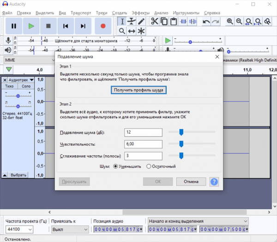277x242 pixels.
Task: Click the Trim audio icon
Action: [x=183, y=21]
